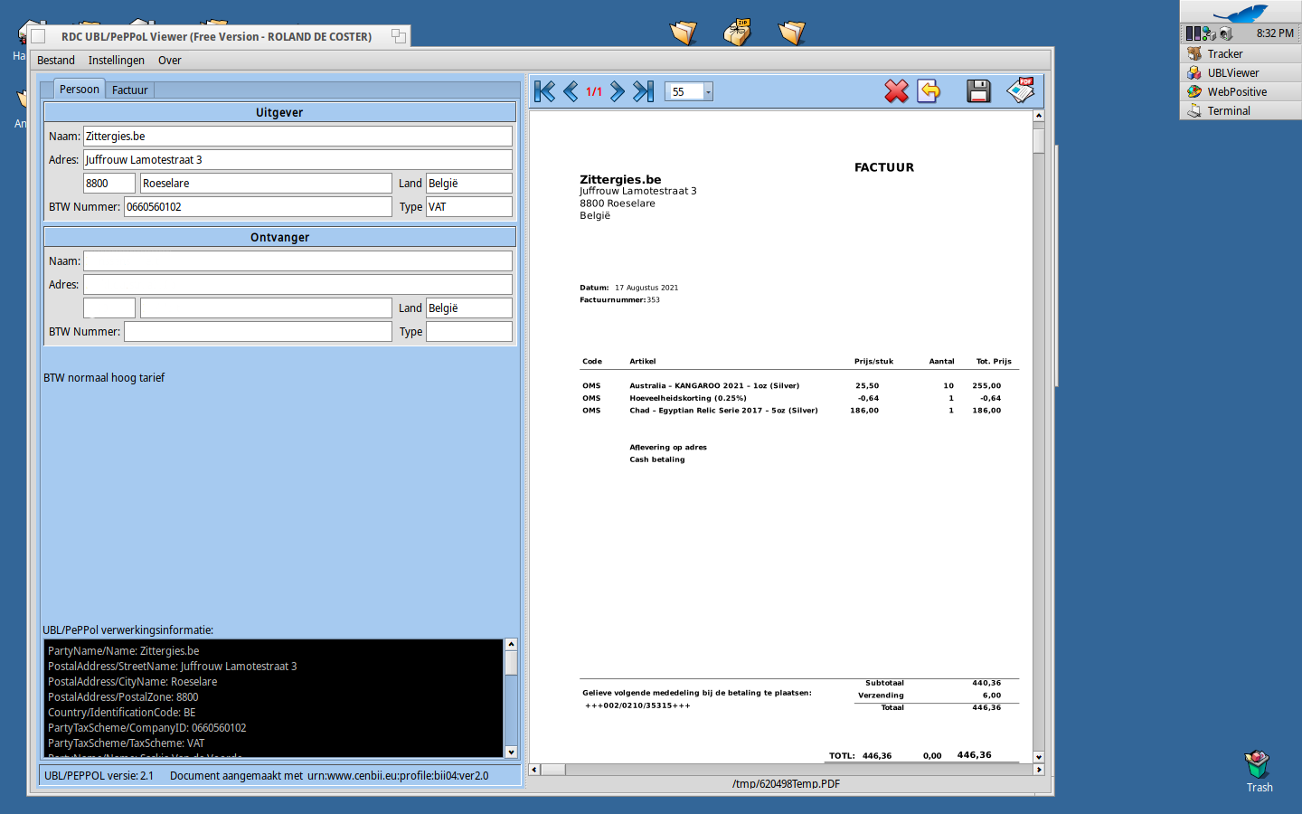Click the preview horizontal scroll-right arrow
Viewport: 1302px width, 814px height.
coord(1038,770)
